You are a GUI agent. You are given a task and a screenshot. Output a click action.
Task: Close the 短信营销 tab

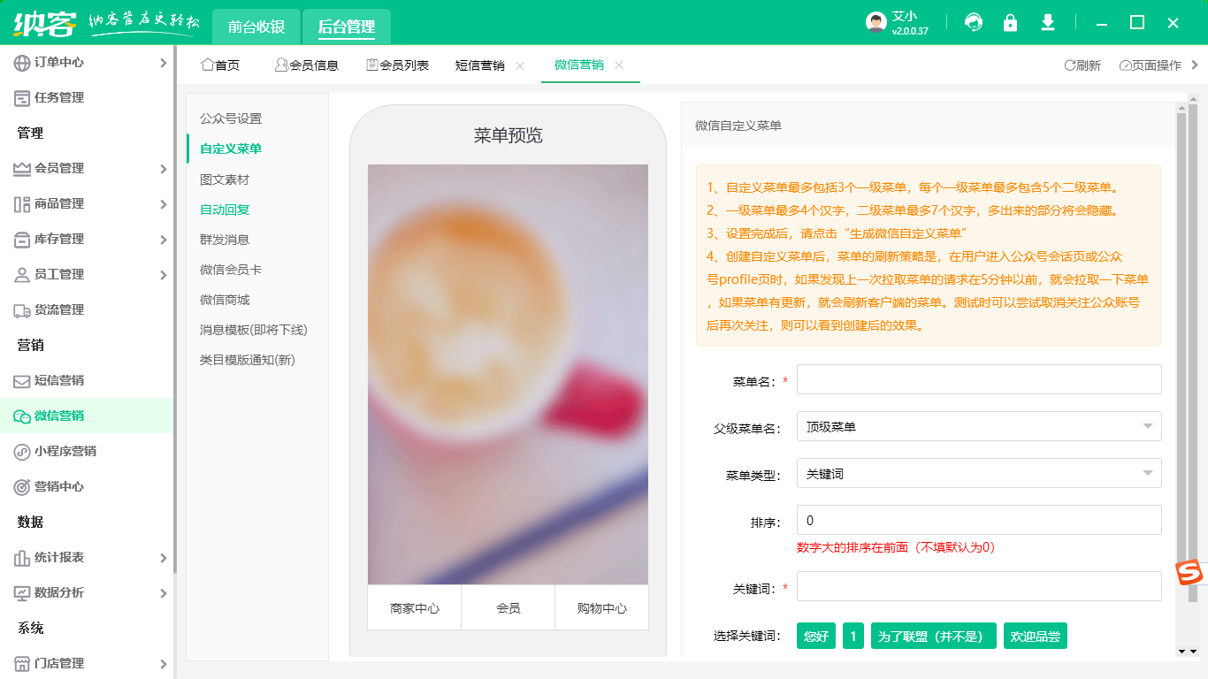520,65
